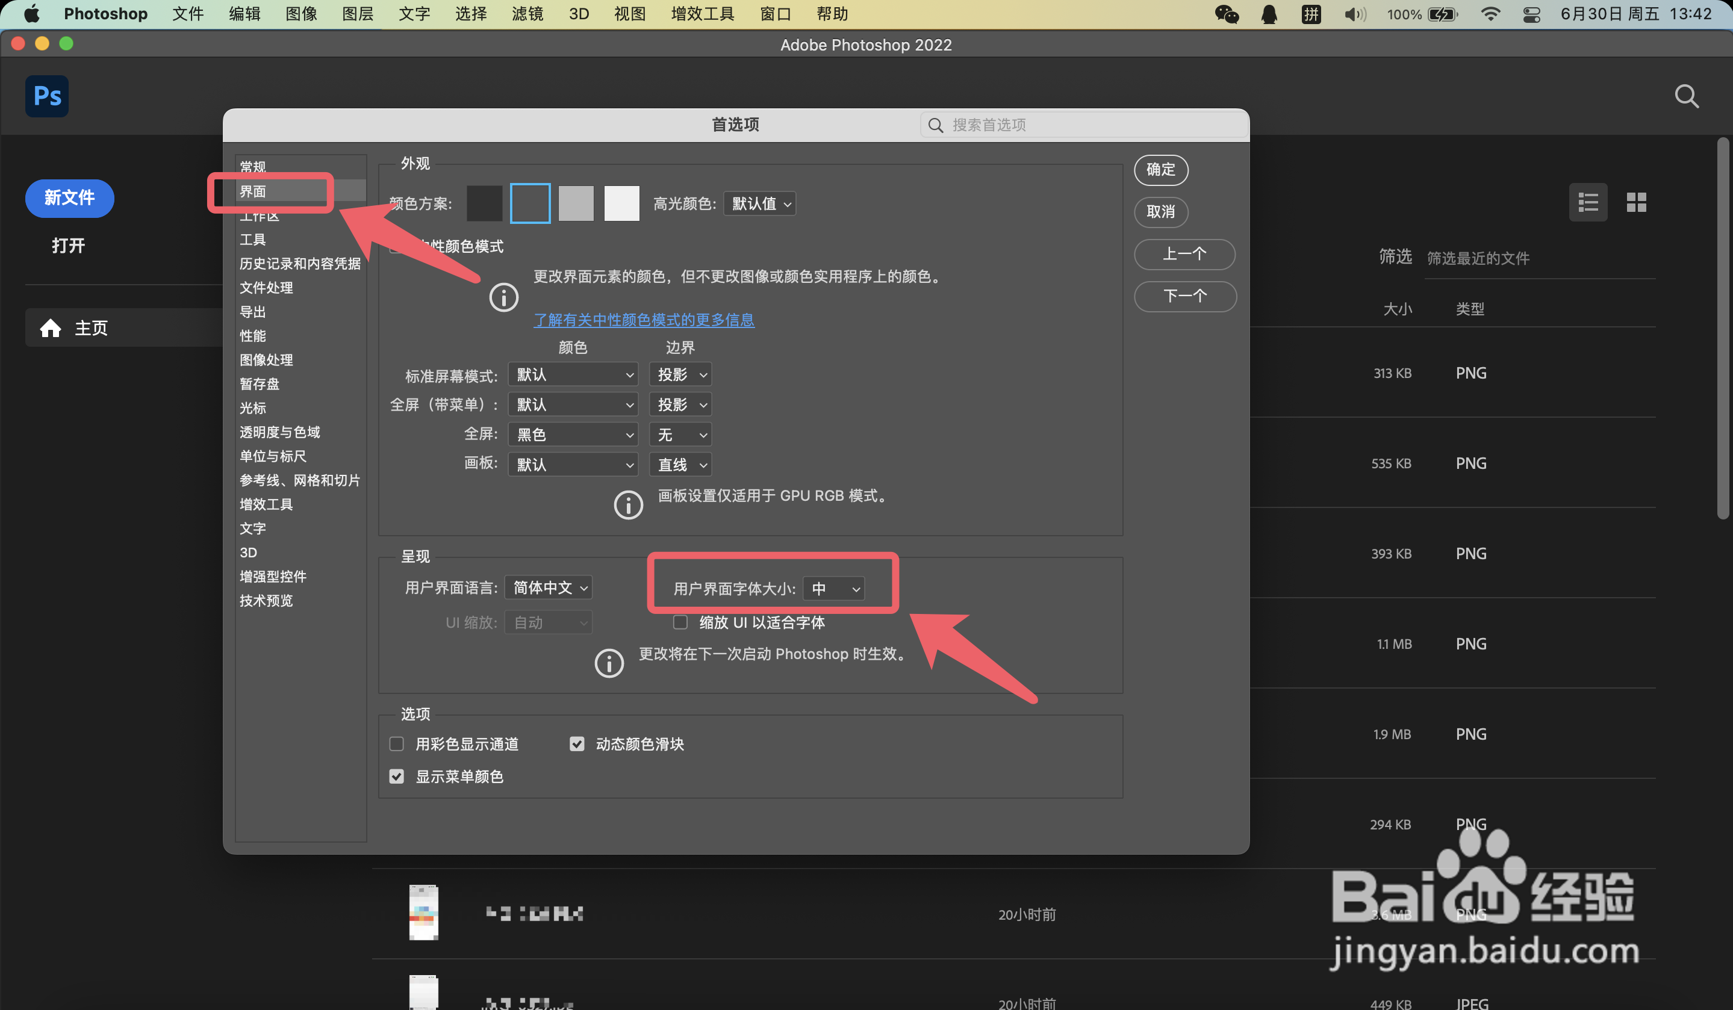The height and width of the screenshot is (1010, 1733).
Task: Open the search magnifier icon top right
Action: 1686,96
